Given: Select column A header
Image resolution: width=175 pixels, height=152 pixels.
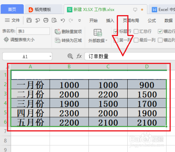Looking at the screenshot, I should [30, 67].
